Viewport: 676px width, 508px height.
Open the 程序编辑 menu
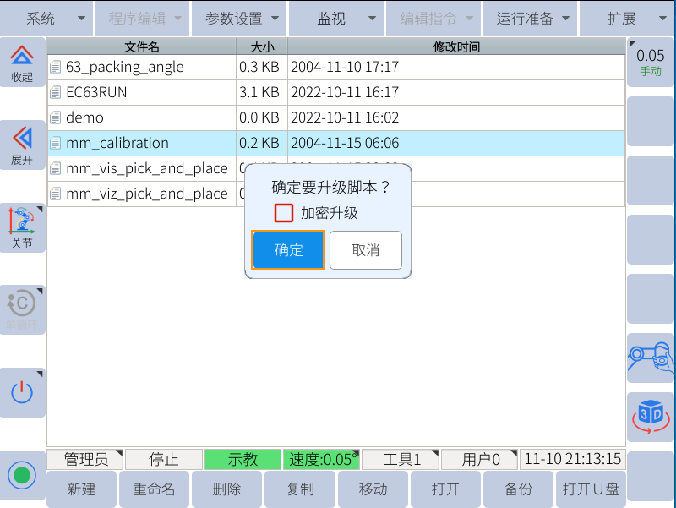142,18
